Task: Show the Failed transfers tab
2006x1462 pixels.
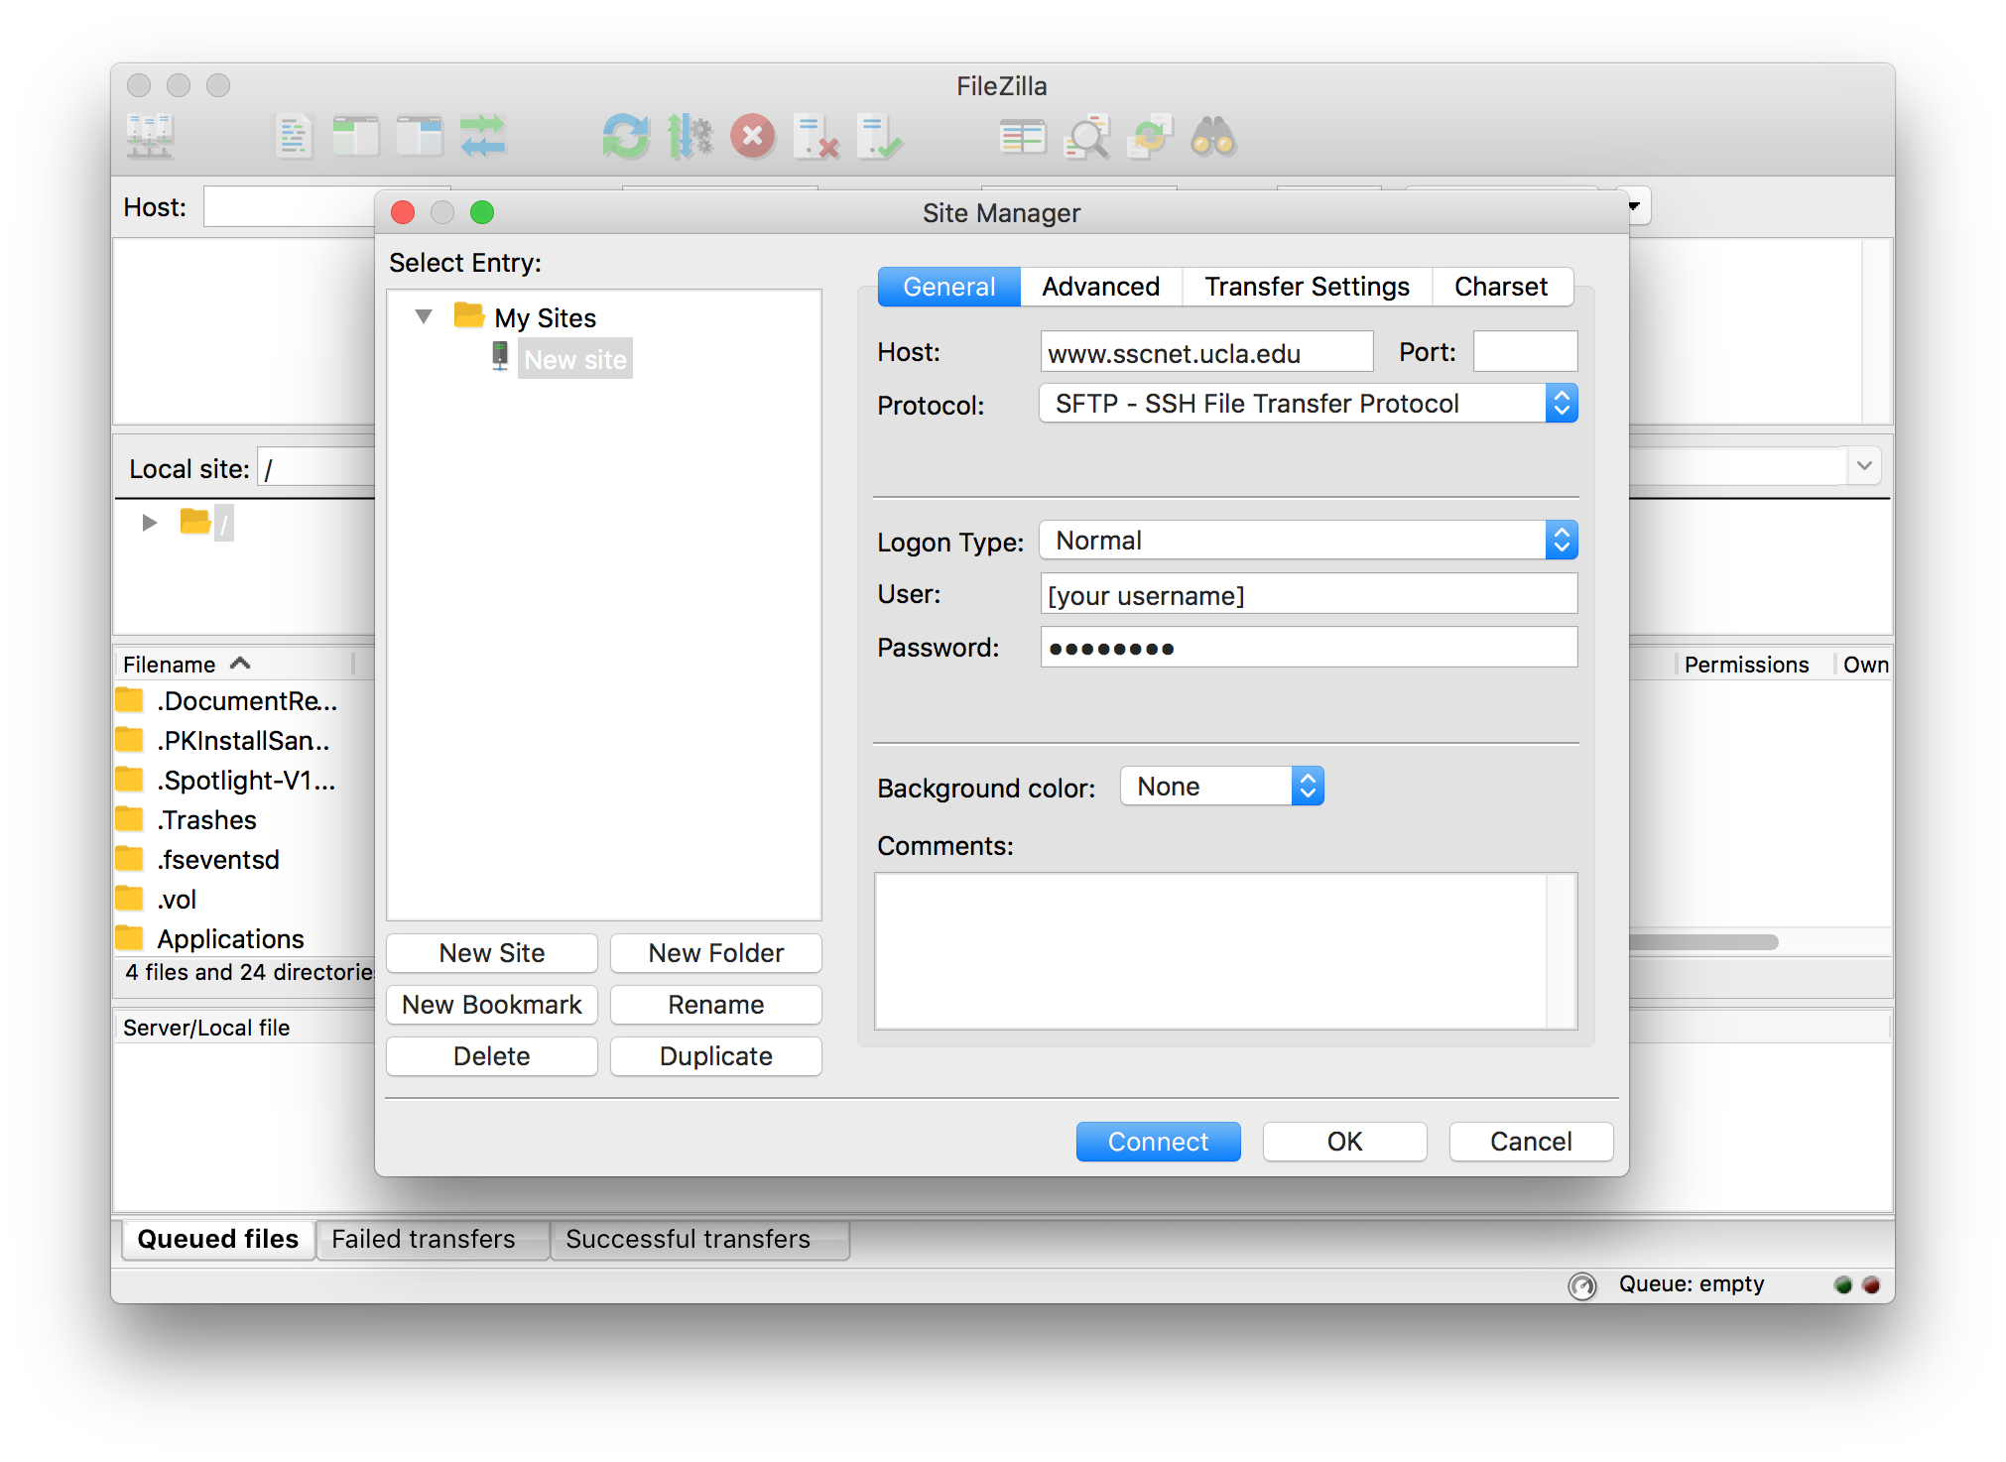Action: (424, 1239)
